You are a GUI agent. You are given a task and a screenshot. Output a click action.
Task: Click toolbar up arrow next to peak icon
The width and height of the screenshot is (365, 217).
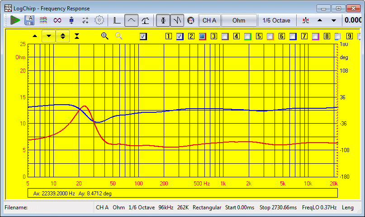point(320,20)
